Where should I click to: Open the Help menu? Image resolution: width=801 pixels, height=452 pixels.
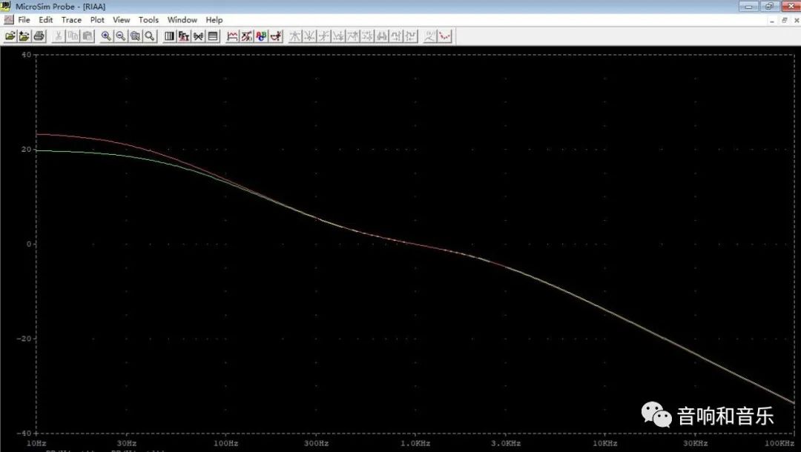coord(214,20)
